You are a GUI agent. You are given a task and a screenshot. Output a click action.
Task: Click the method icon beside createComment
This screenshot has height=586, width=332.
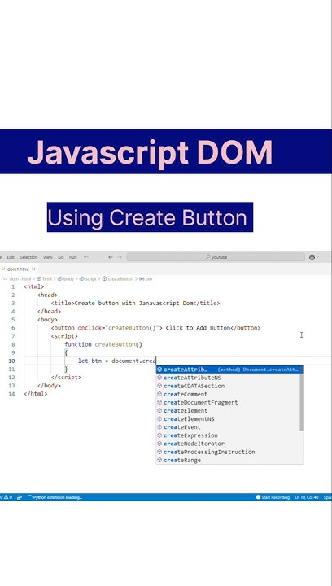coord(159,394)
